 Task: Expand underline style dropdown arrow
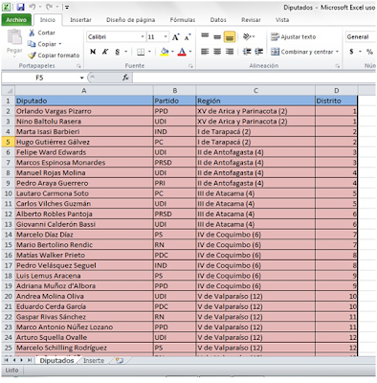click(126, 52)
